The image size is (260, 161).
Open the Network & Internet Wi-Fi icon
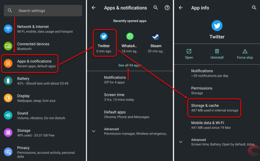(8, 29)
